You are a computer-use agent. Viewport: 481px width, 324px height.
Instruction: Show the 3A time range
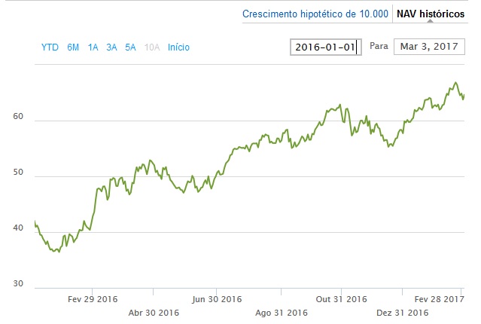tap(111, 47)
